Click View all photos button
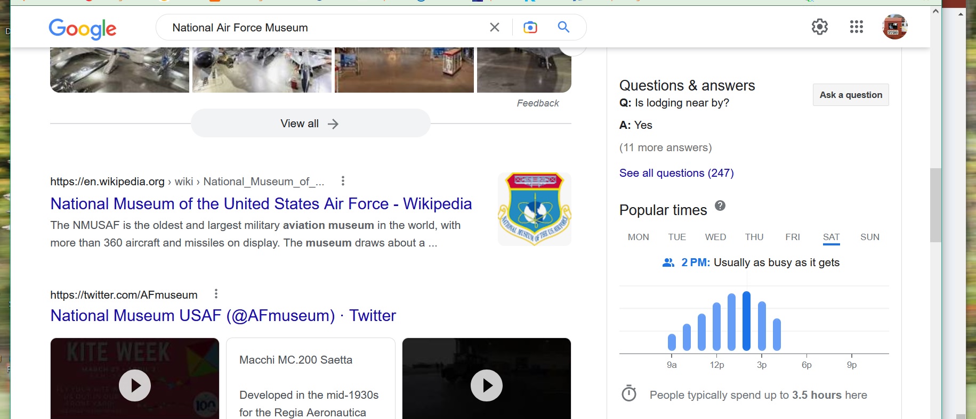 (x=310, y=124)
